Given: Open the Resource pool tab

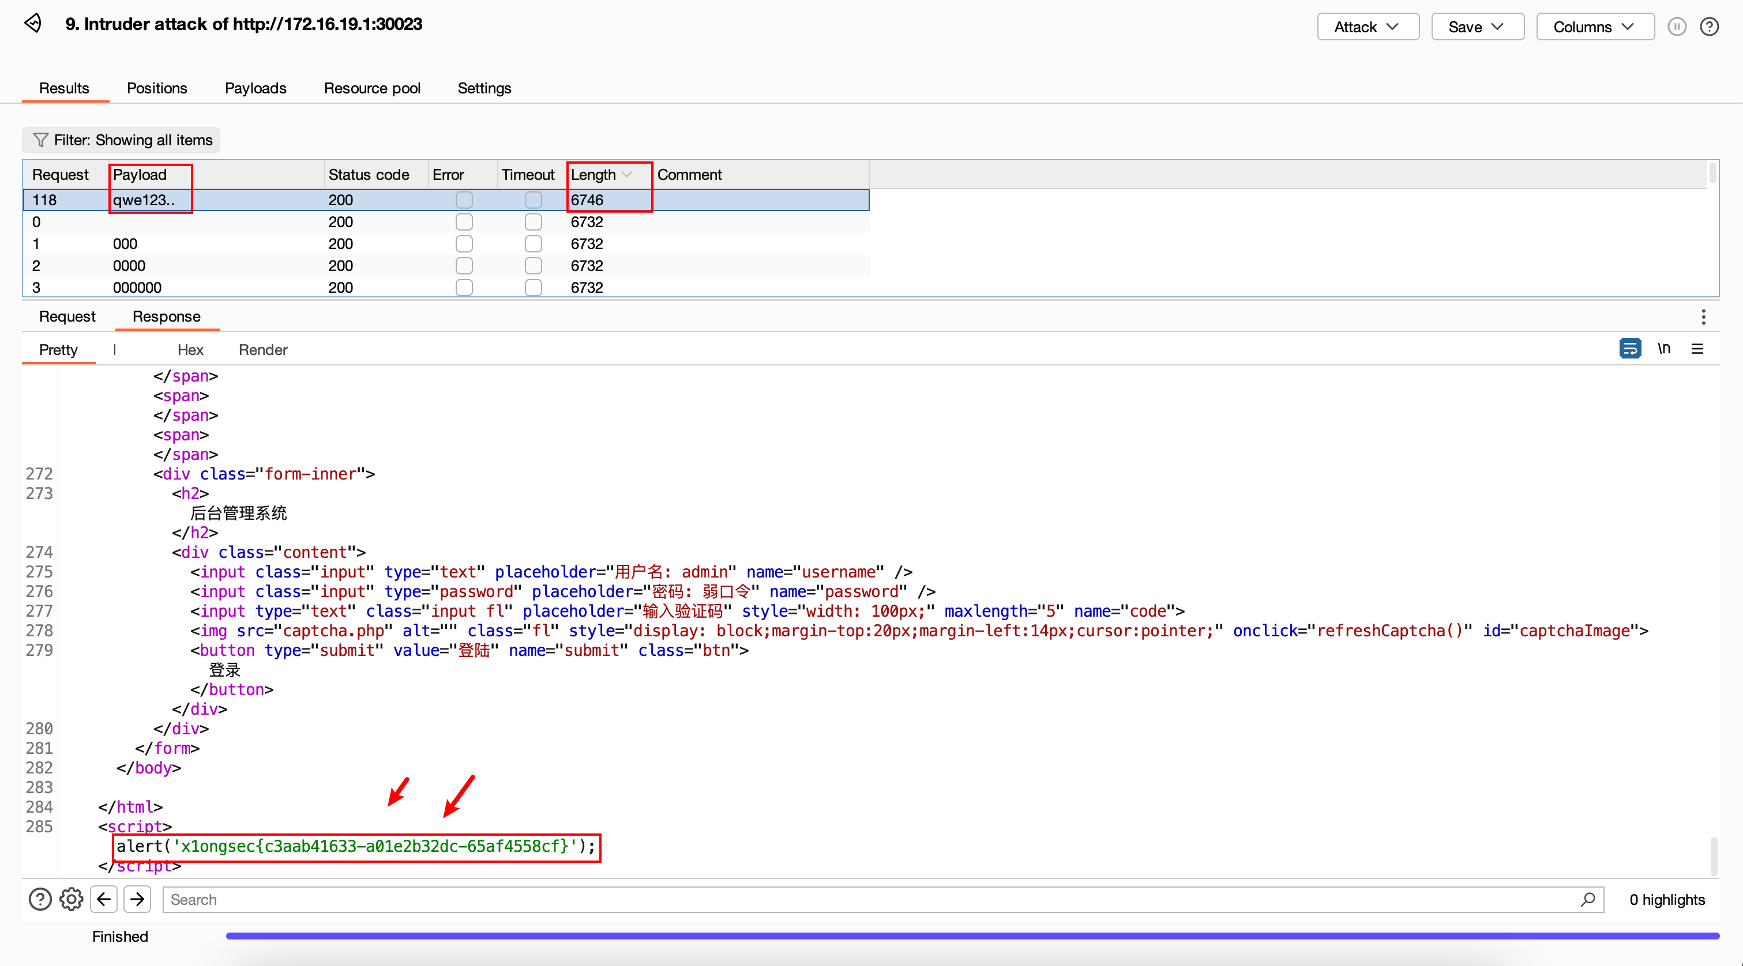Looking at the screenshot, I should coord(372,88).
